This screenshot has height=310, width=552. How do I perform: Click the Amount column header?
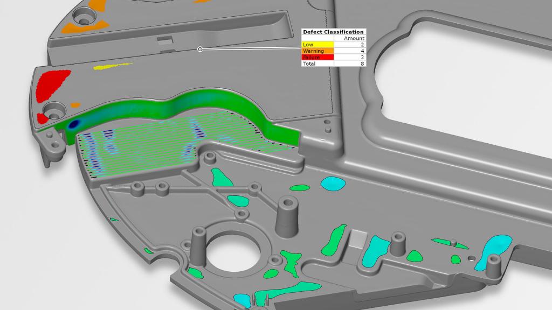click(x=354, y=38)
